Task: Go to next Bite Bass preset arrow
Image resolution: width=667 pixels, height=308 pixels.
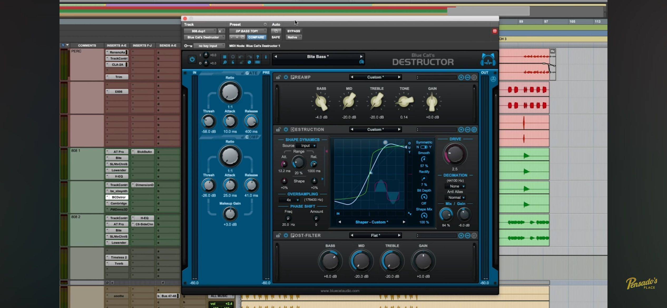Action: coord(361,57)
